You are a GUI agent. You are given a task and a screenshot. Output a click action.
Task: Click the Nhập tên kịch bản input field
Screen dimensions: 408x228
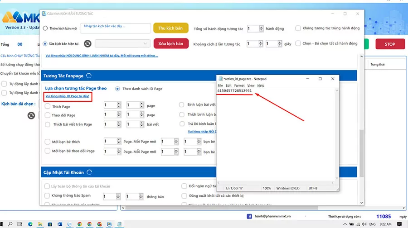[x=115, y=28]
